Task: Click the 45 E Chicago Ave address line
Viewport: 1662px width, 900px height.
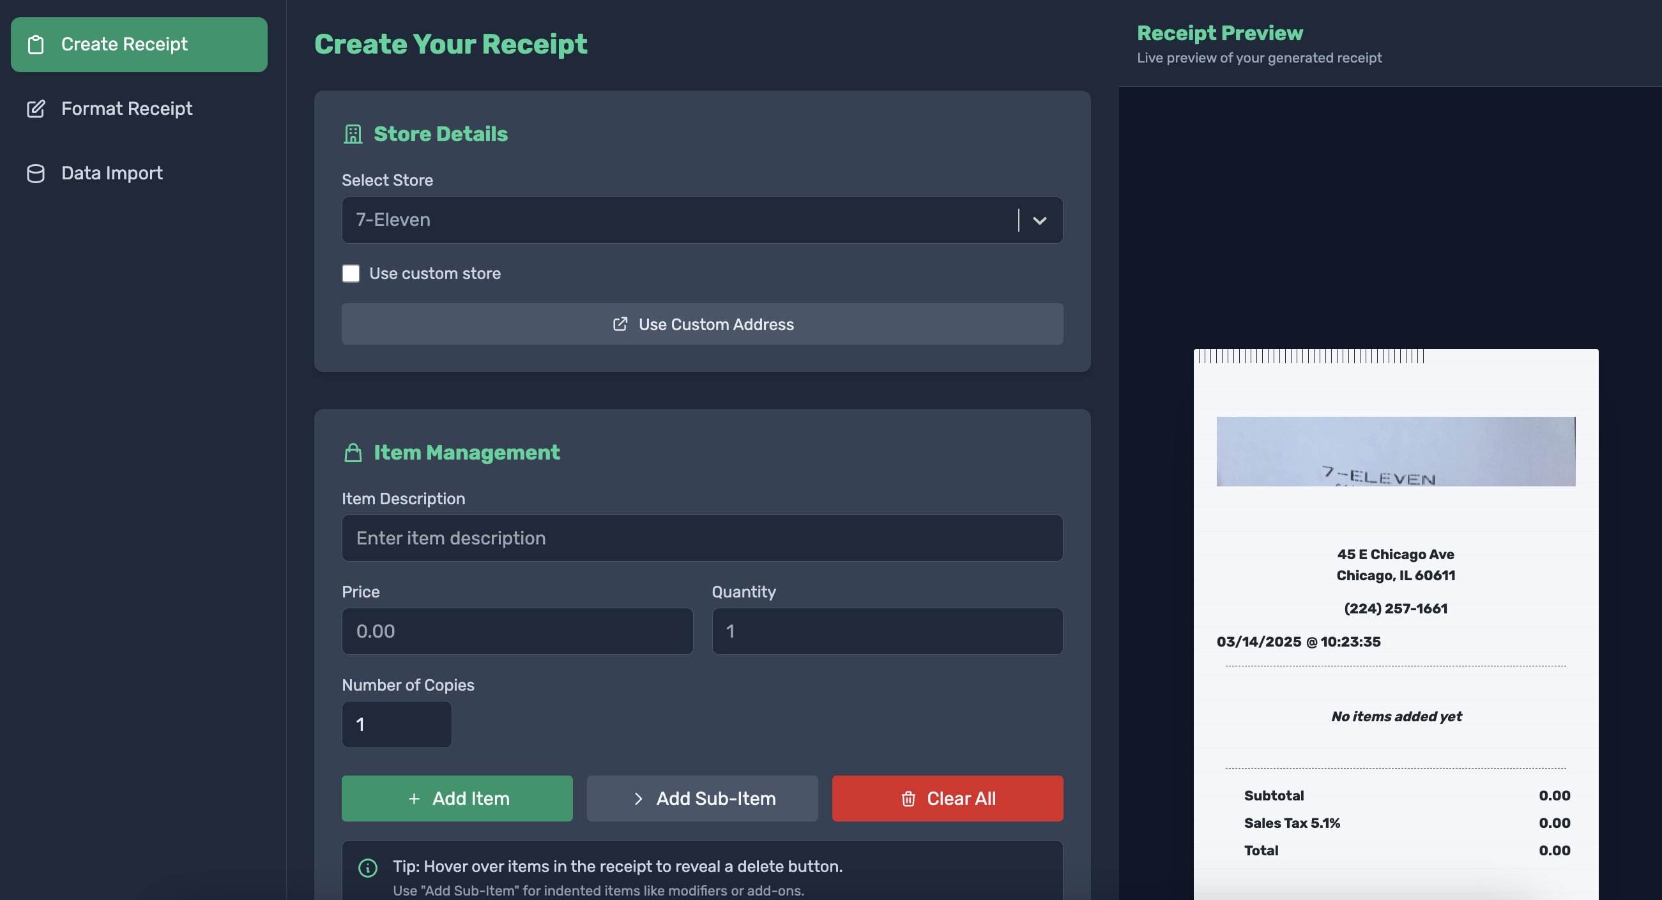Action: (1396, 555)
